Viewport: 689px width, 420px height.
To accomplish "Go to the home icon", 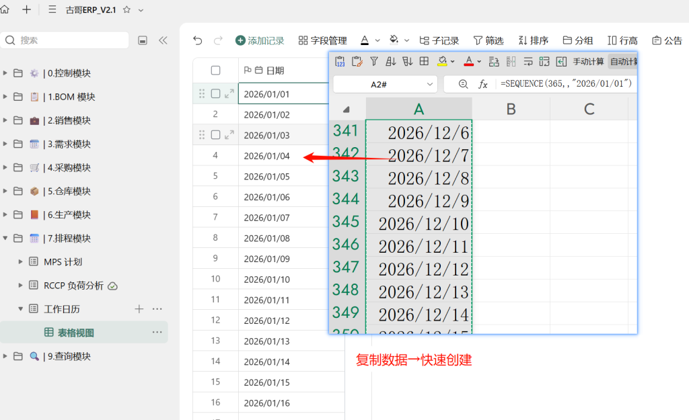I will 5,9.
